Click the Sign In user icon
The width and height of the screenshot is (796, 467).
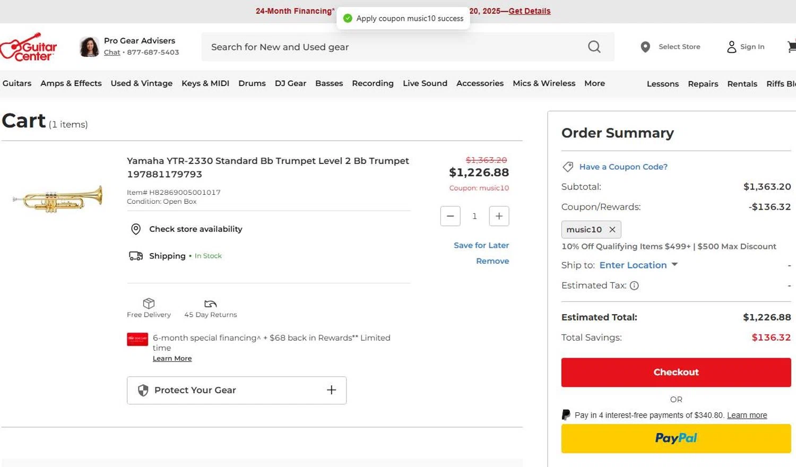point(732,47)
